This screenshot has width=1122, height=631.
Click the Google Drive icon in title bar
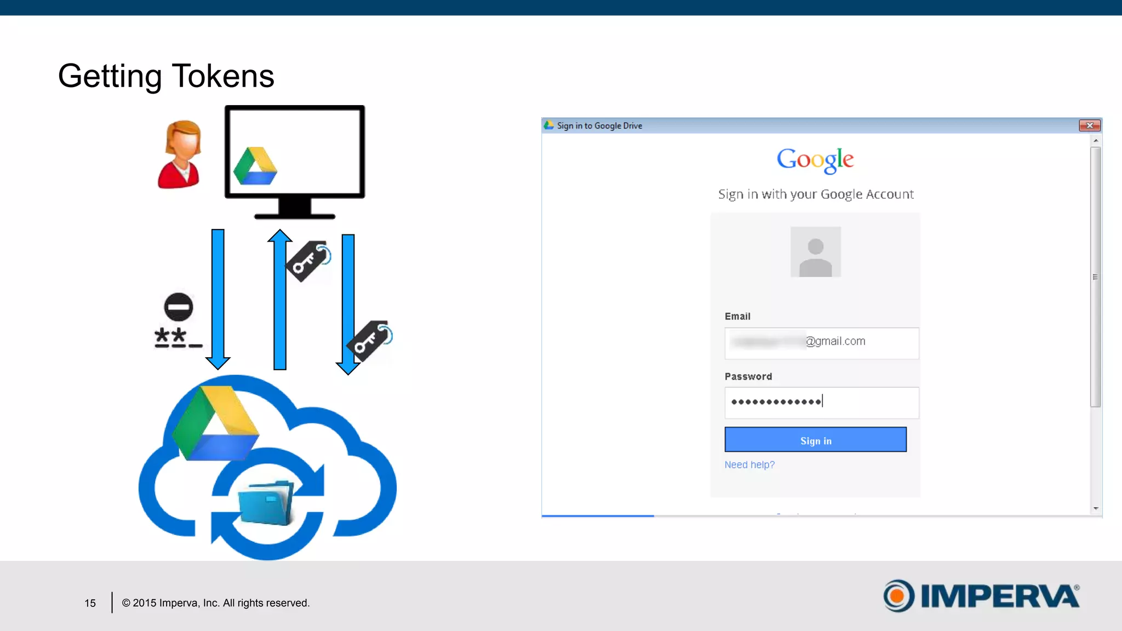[549, 125]
